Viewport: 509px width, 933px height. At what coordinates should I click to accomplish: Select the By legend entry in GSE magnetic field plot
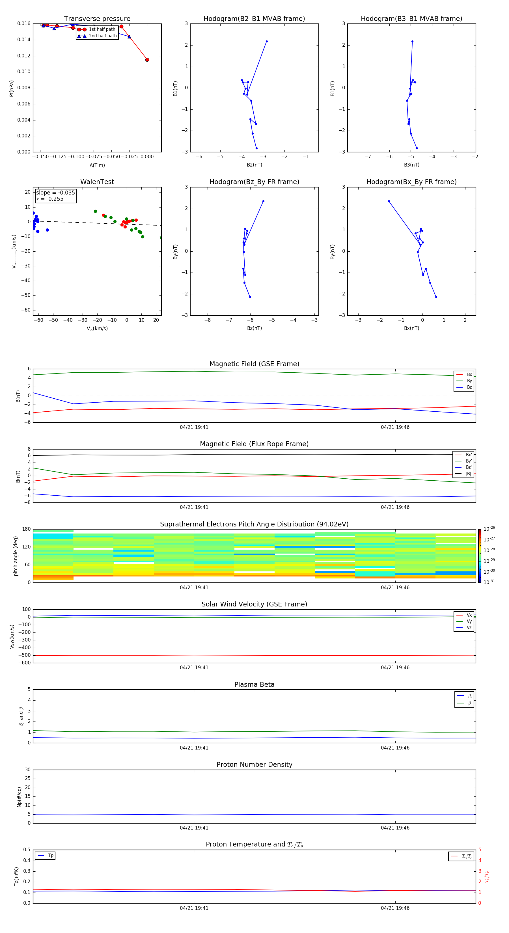pos(464,381)
